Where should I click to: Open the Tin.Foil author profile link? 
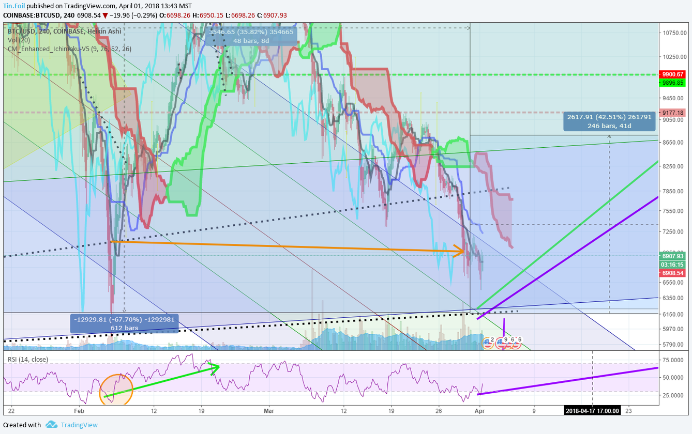[14, 6]
